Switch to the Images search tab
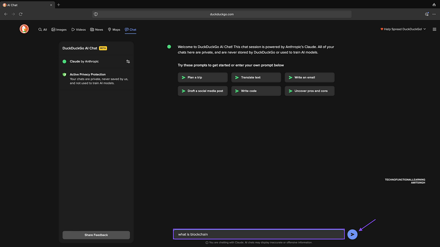This screenshot has width=440, height=247. (x=59, y=30)
